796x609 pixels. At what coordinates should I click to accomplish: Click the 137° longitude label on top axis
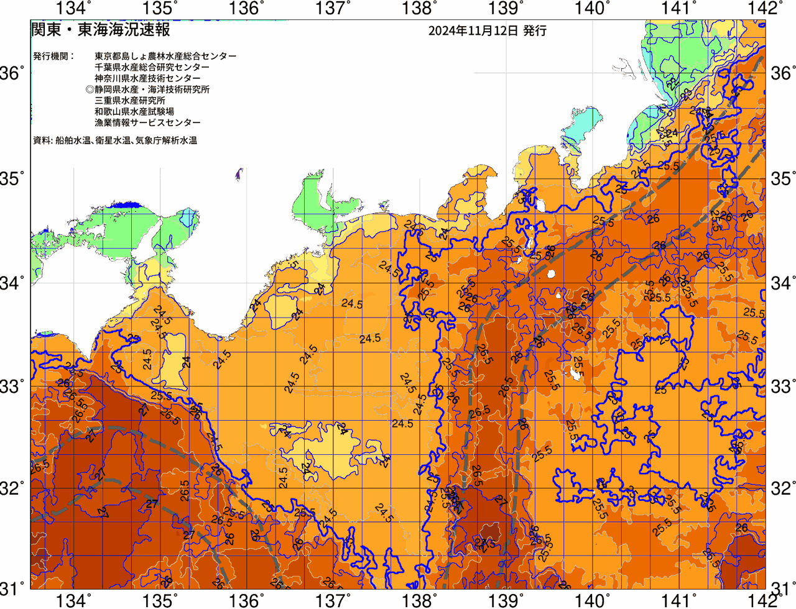coord(333,9)
